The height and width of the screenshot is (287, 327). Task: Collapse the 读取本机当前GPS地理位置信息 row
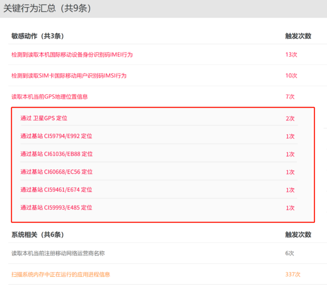tap(50, 97)
